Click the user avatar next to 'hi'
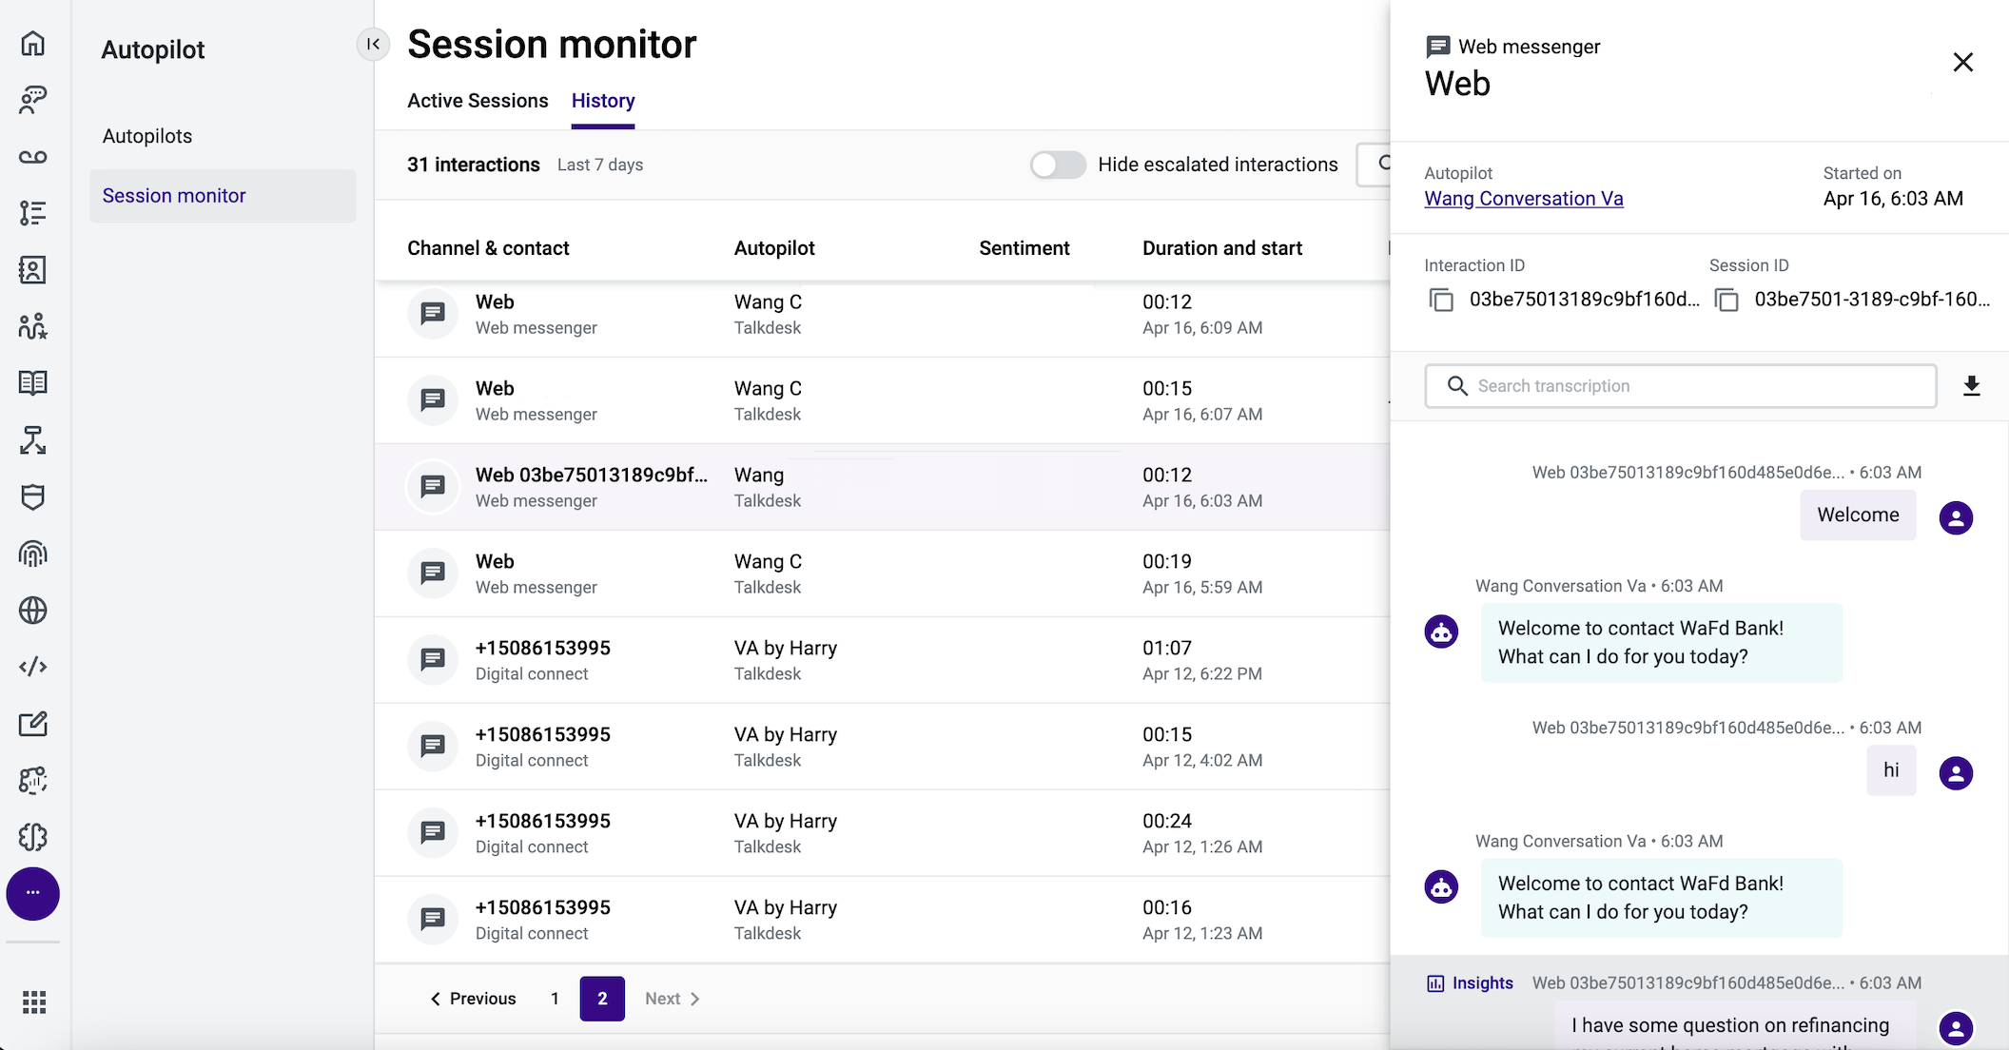2009x1050 pixels. (1956, 773)
